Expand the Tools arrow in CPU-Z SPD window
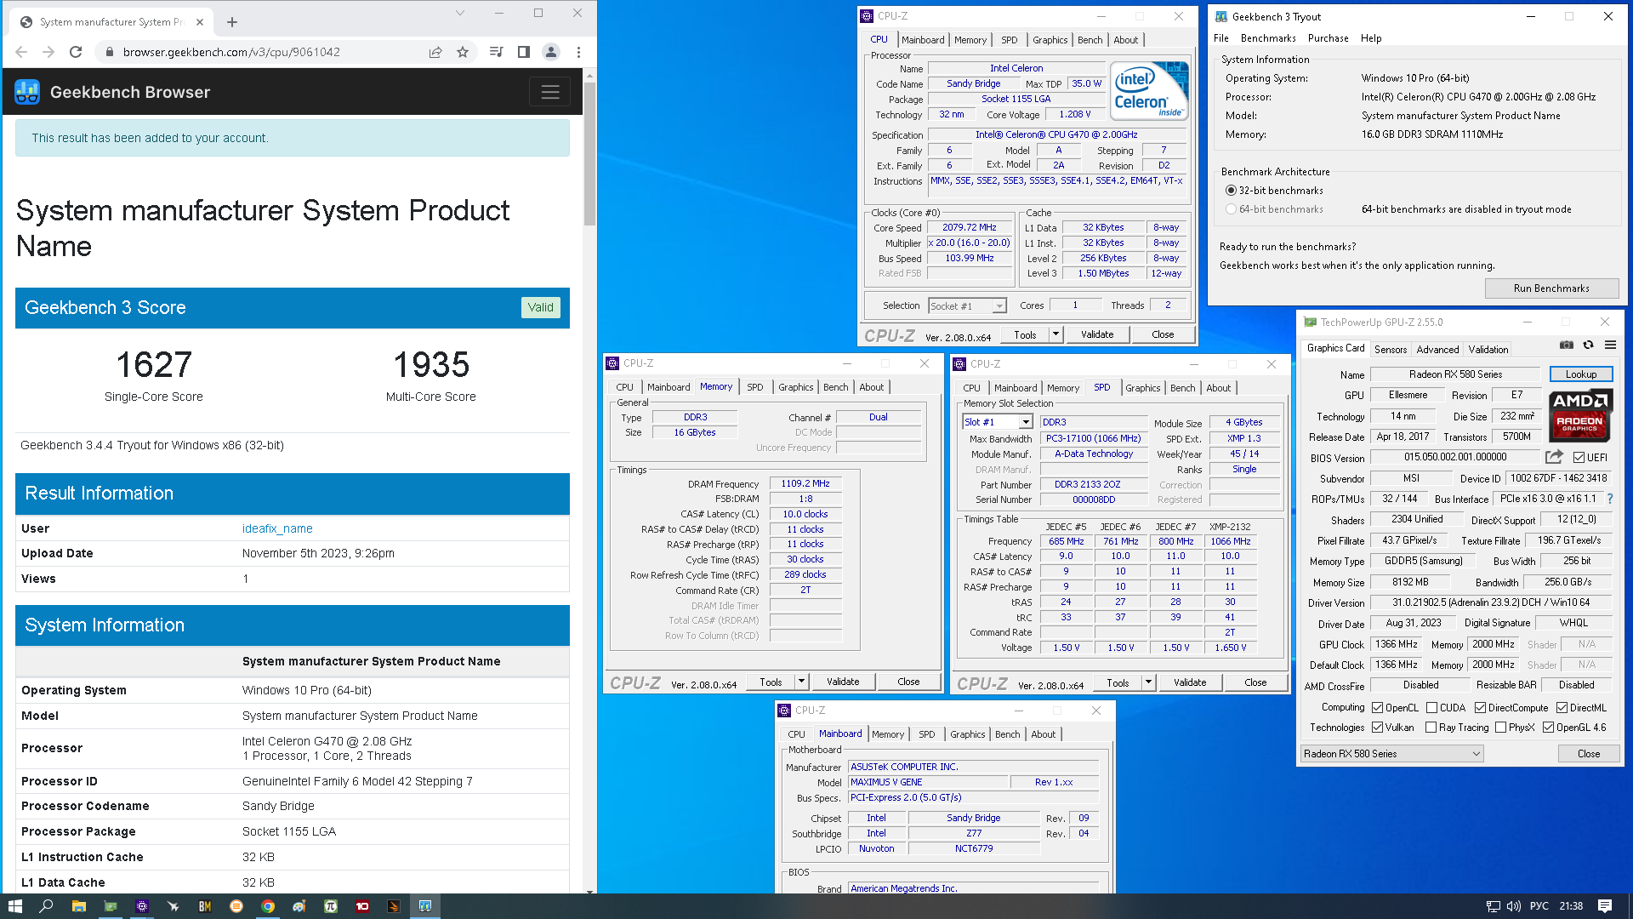 (1148, 682)
